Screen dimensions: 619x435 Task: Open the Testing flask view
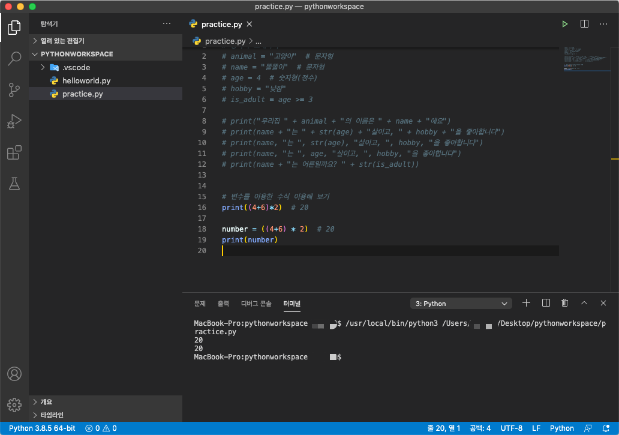click(14, 184)
